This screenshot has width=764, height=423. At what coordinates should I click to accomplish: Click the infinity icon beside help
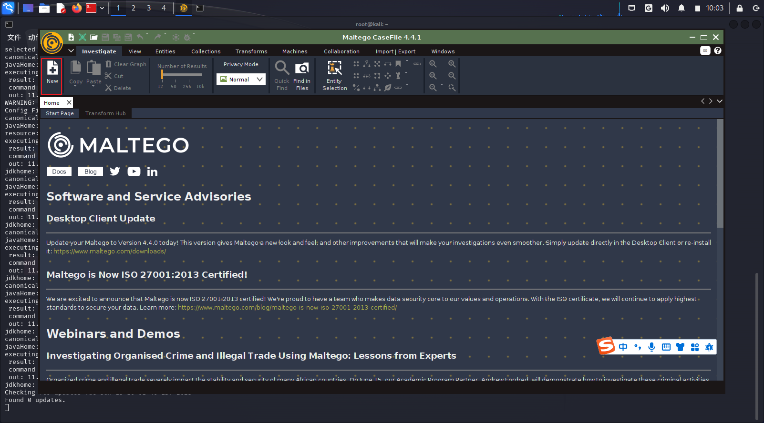(705, 50)
